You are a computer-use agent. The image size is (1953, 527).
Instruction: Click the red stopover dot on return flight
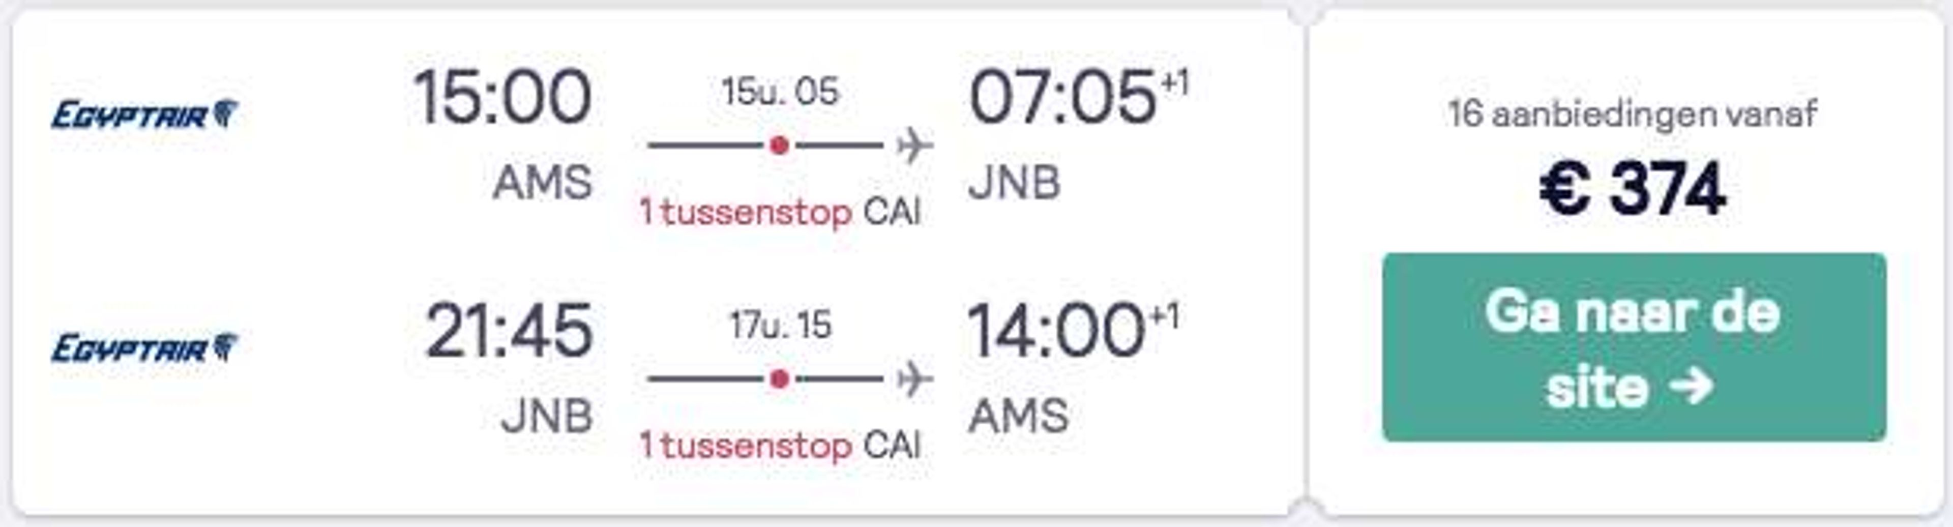pyautogui.click(x=779, y=378)
